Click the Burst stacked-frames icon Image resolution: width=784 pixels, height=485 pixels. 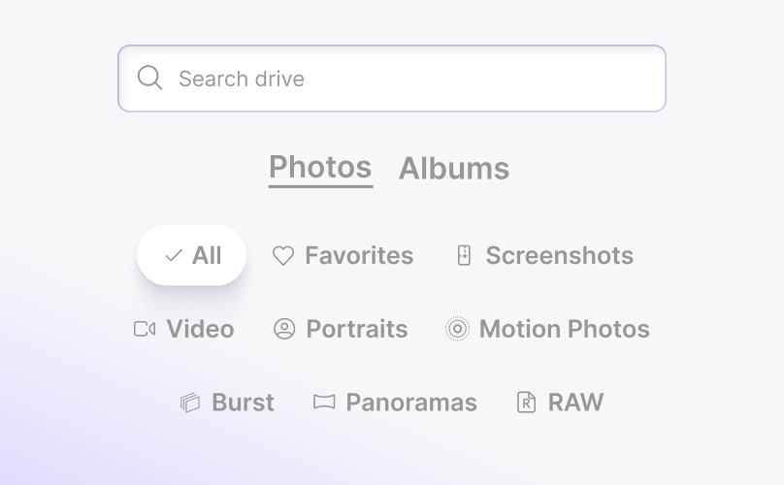click(190, 403)
